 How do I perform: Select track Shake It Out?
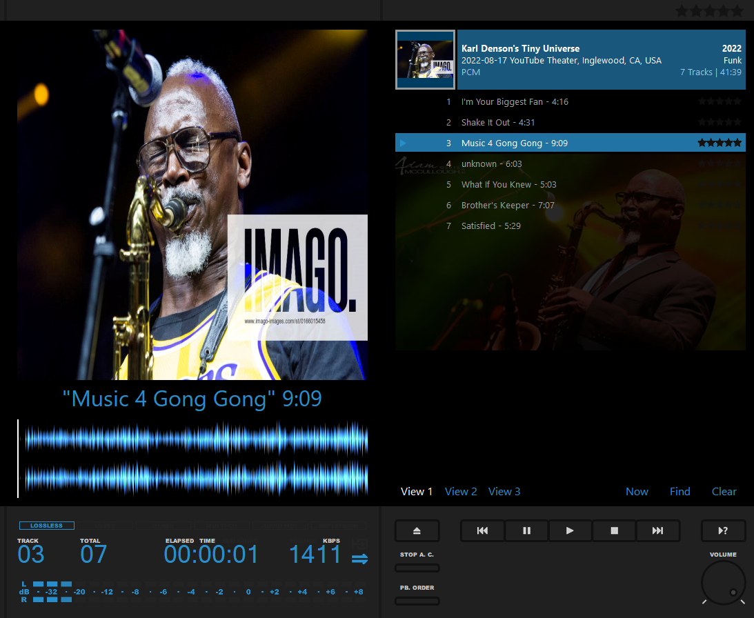click(x=571, y=122)
